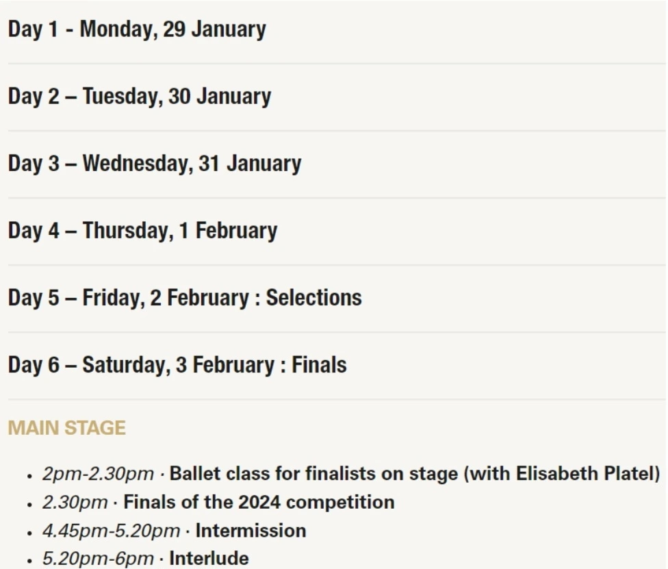Click the MAIN STAGE heading
668x569 pixels.
67,429
